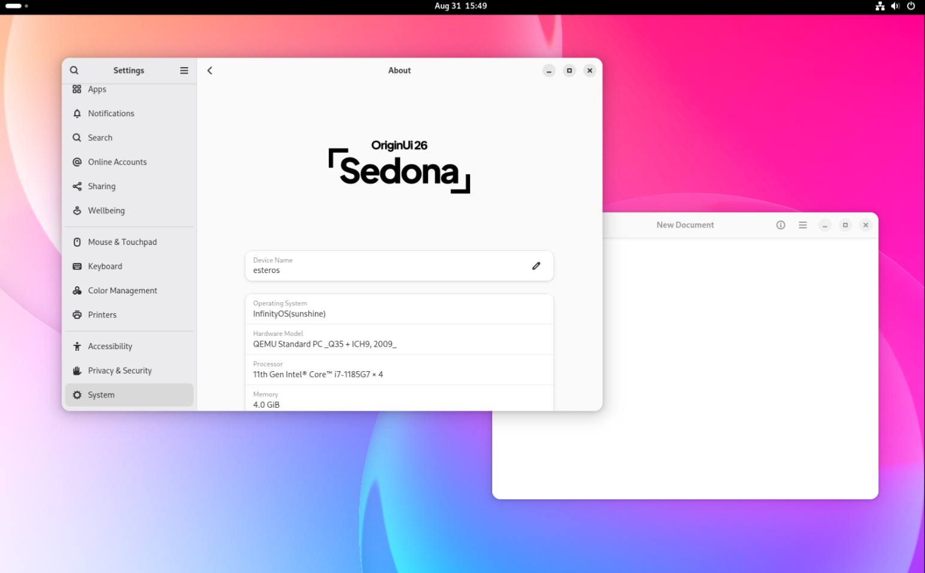This screenshot has height=573, width=925.
Task: Click the Sharing icon
Action: (x=77, y=186)
